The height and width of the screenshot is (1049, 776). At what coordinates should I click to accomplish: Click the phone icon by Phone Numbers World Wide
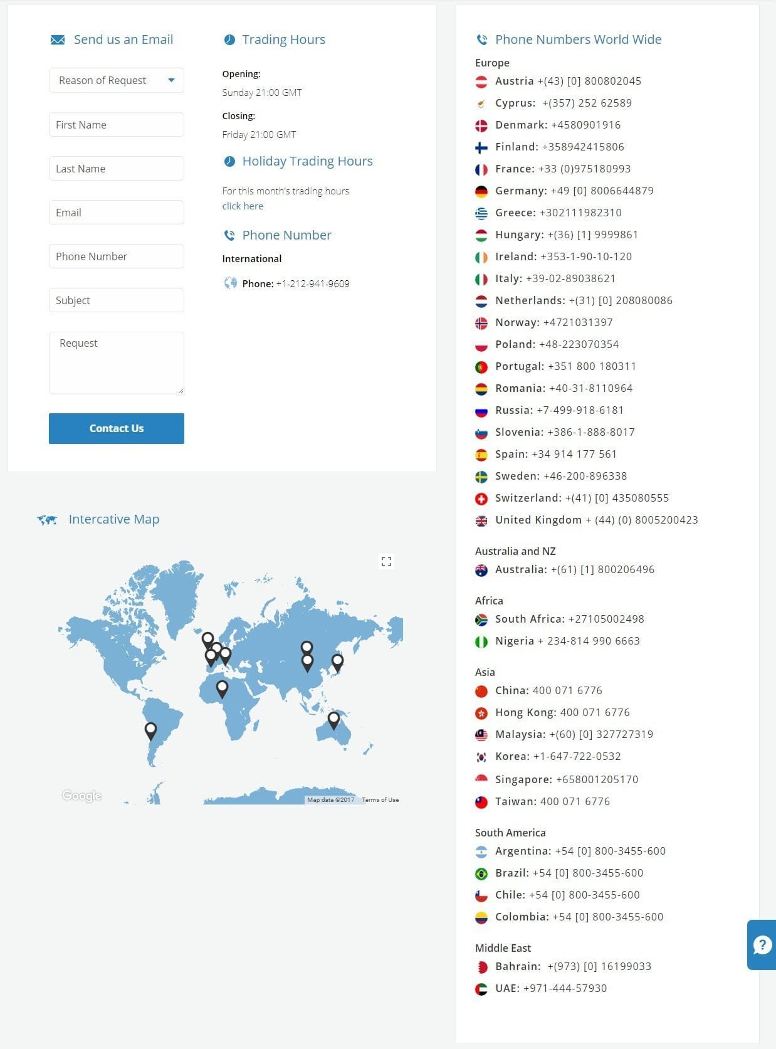[481, 40]
